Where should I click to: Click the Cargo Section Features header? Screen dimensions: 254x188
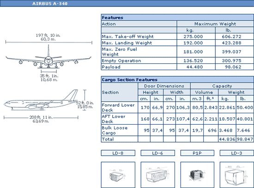177,79
